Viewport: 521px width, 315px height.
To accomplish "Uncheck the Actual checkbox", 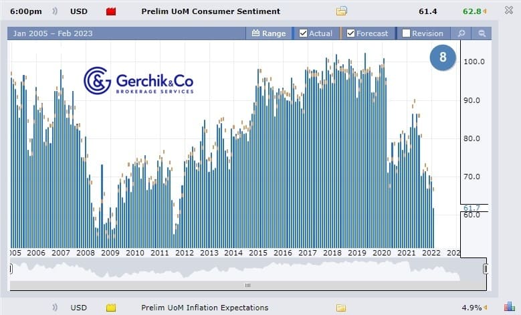I will point(303,33).
